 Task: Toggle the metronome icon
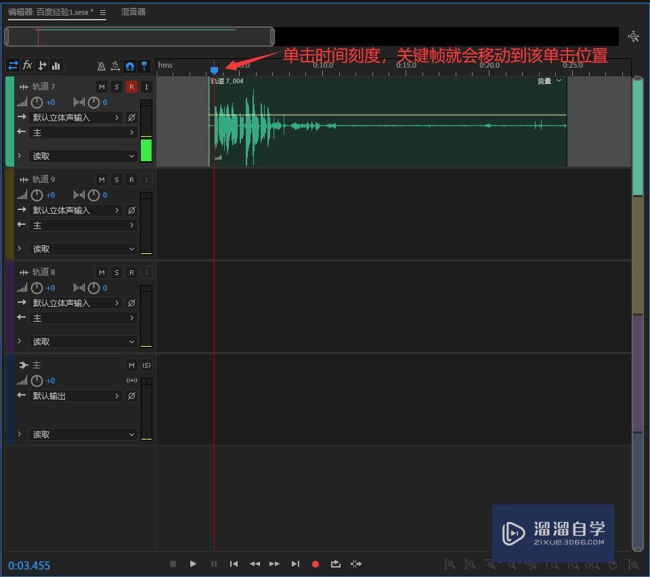(x=101, y=66)
